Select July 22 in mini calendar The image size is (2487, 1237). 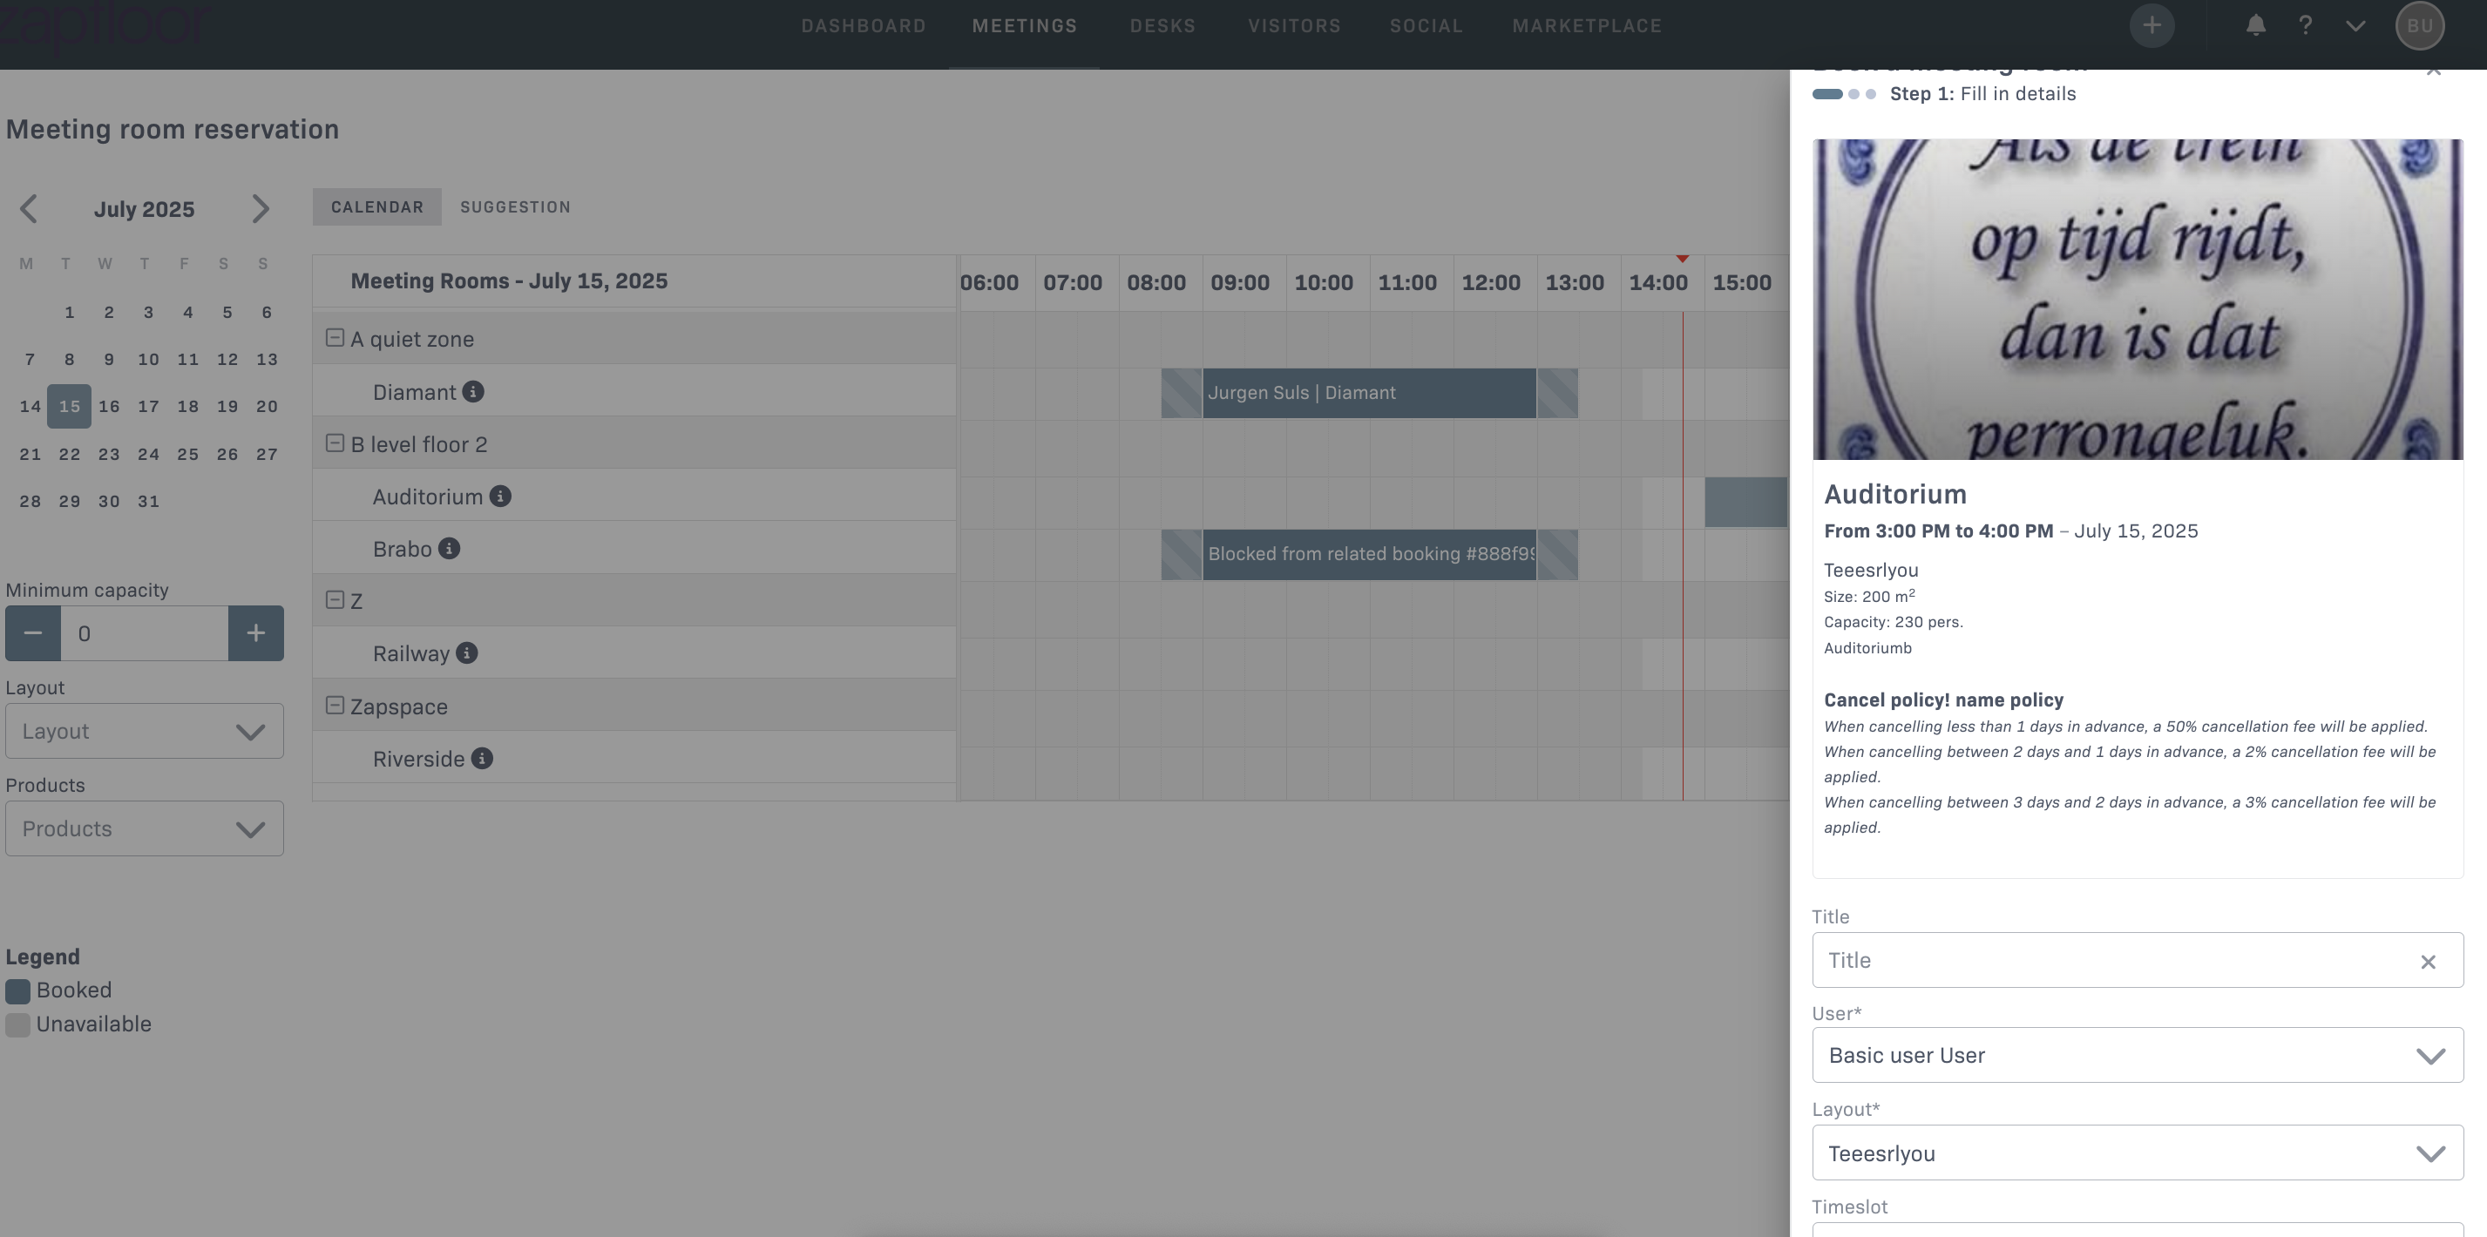pos(70,454)
